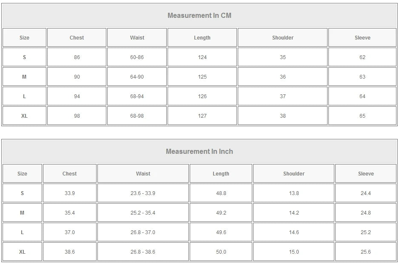Click the 'Measurement In Inch' table title

pos(199,152)
